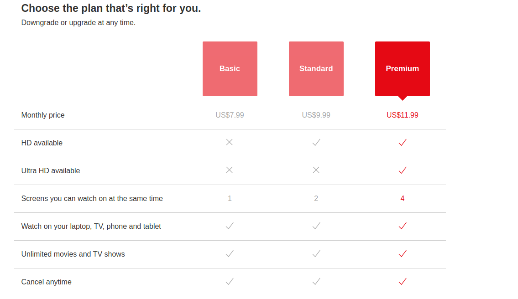The width and height of the screenshot is (518, 299).
Task: Click Standard Ultra HD unavailable X icon
Action: (316, 170)
